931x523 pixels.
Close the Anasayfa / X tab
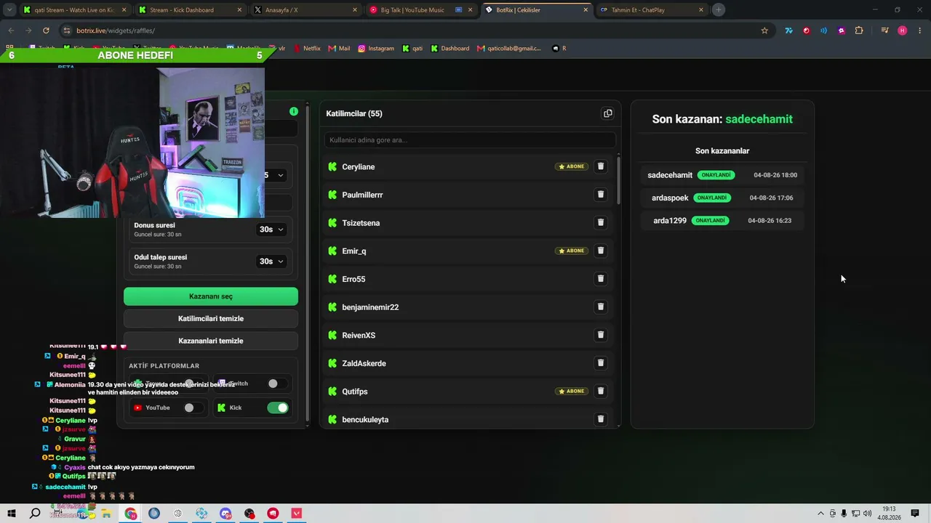pos(354,10)
